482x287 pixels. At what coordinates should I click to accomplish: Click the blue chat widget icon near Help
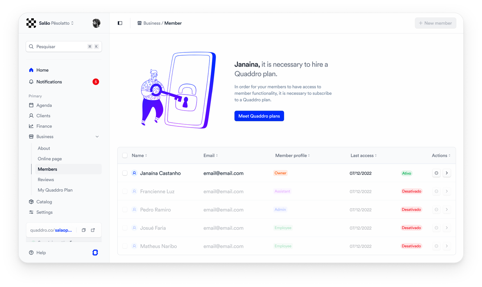tap(95, 253)
